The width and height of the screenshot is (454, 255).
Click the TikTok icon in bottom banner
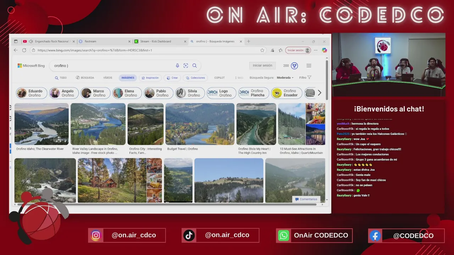[x=189, y=236]
